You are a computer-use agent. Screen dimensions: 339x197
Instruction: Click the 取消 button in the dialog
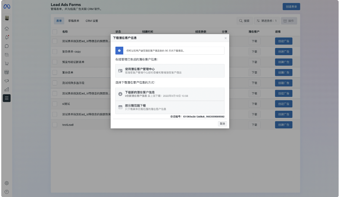point(222,124)
